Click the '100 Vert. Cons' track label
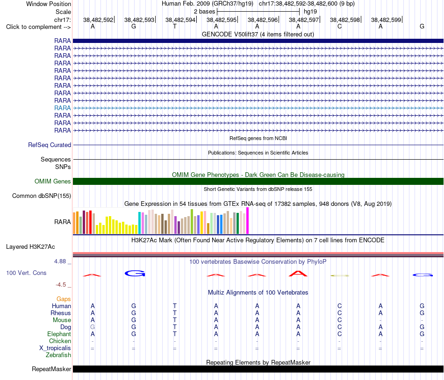This screenshot has width=444, height=380. [26, 273]
